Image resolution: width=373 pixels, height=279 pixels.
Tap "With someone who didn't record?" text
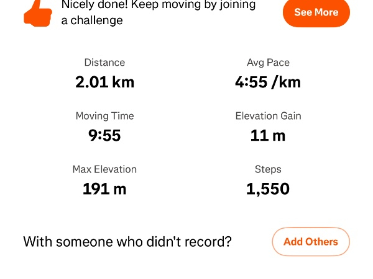pyautogui.click(x=127, y=242)
